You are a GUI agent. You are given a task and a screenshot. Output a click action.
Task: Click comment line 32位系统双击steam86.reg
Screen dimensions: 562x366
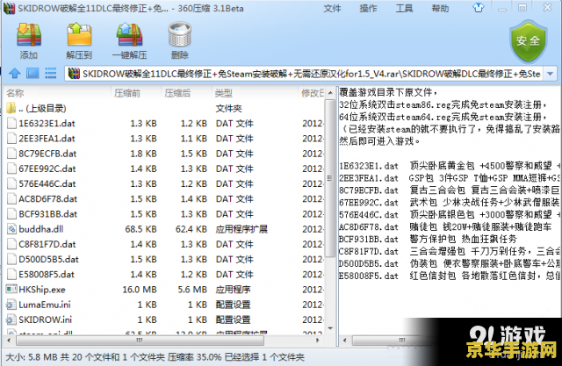pos(443,104)
